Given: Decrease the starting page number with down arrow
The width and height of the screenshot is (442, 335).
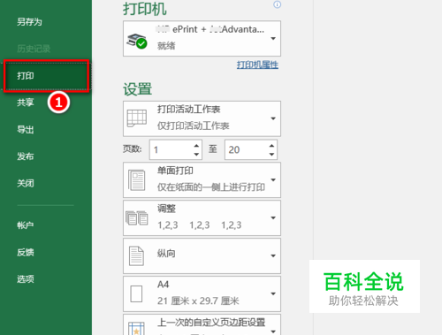Looking at the screenshot, I should tap(196, 154).
